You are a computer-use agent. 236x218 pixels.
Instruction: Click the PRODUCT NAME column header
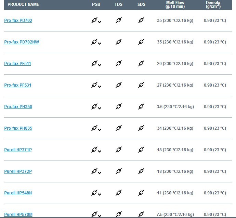[23, 4]
